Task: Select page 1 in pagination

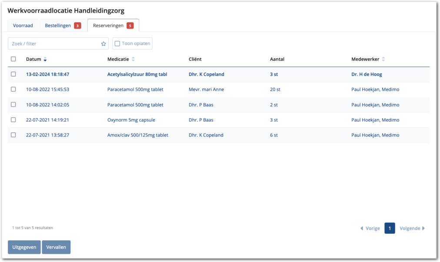Action: point(390,229)
